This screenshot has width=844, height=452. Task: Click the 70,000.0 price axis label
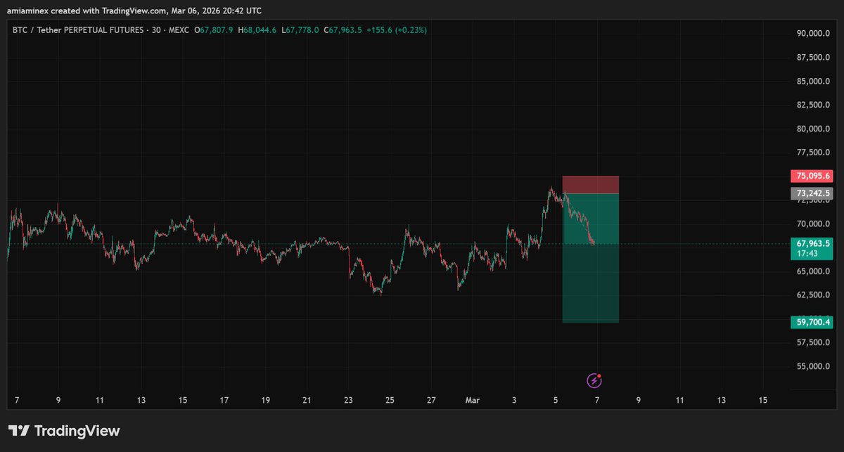point(812,224)
